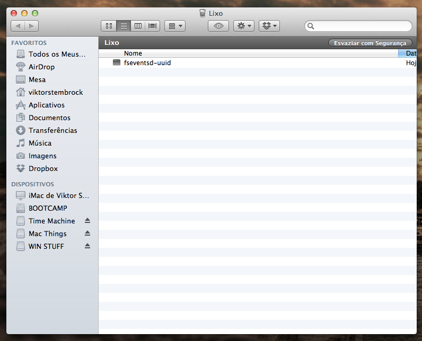
Task: Click the Lixo path bar label
Action: pyautogui.click(x=112, y=43)
